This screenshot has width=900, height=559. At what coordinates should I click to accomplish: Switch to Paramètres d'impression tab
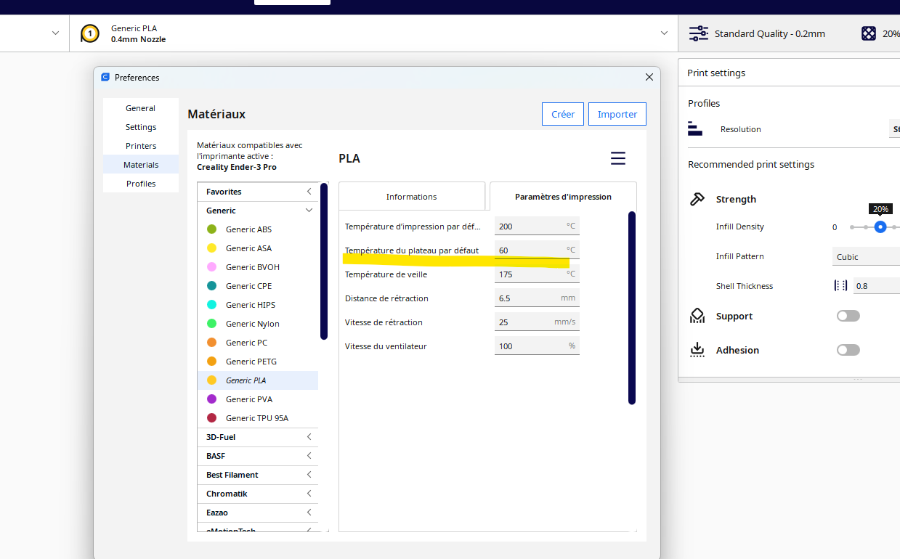click(563, 197)
